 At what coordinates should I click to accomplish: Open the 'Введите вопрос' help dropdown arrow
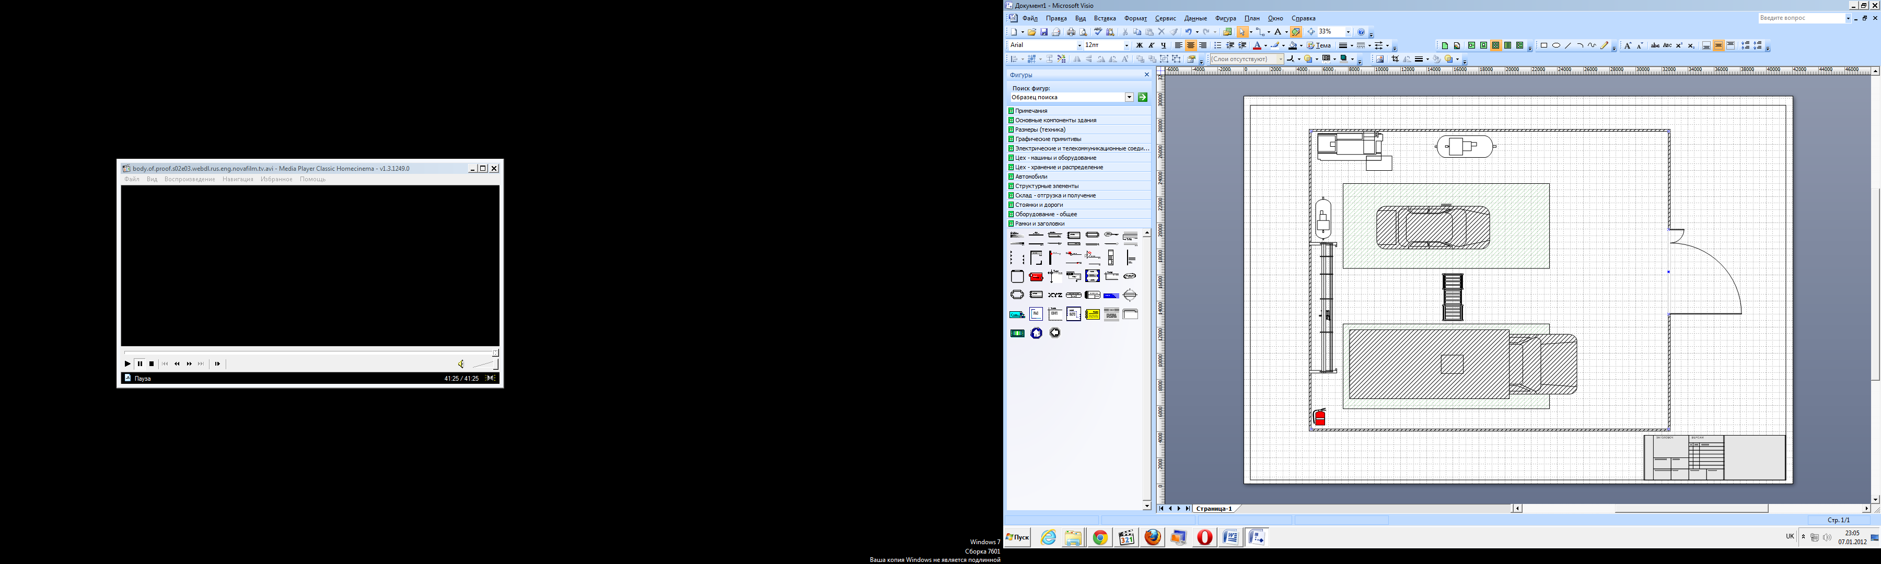pyautogui.click(x=1848, y=18)
